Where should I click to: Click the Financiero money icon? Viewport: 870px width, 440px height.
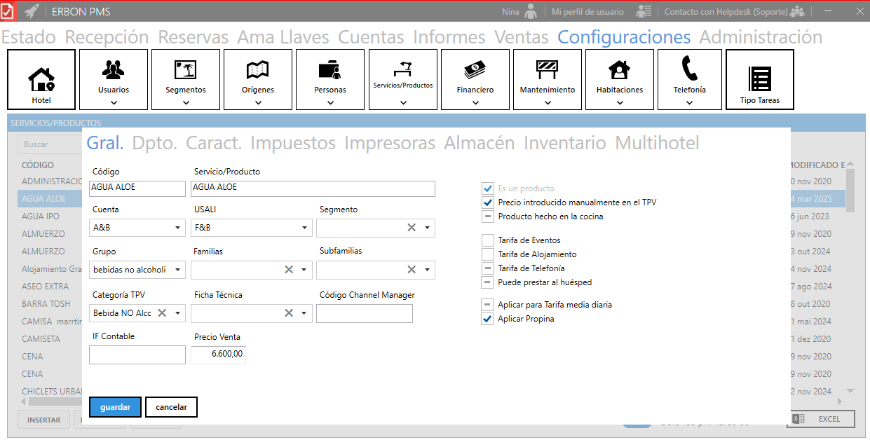point(475,70)
